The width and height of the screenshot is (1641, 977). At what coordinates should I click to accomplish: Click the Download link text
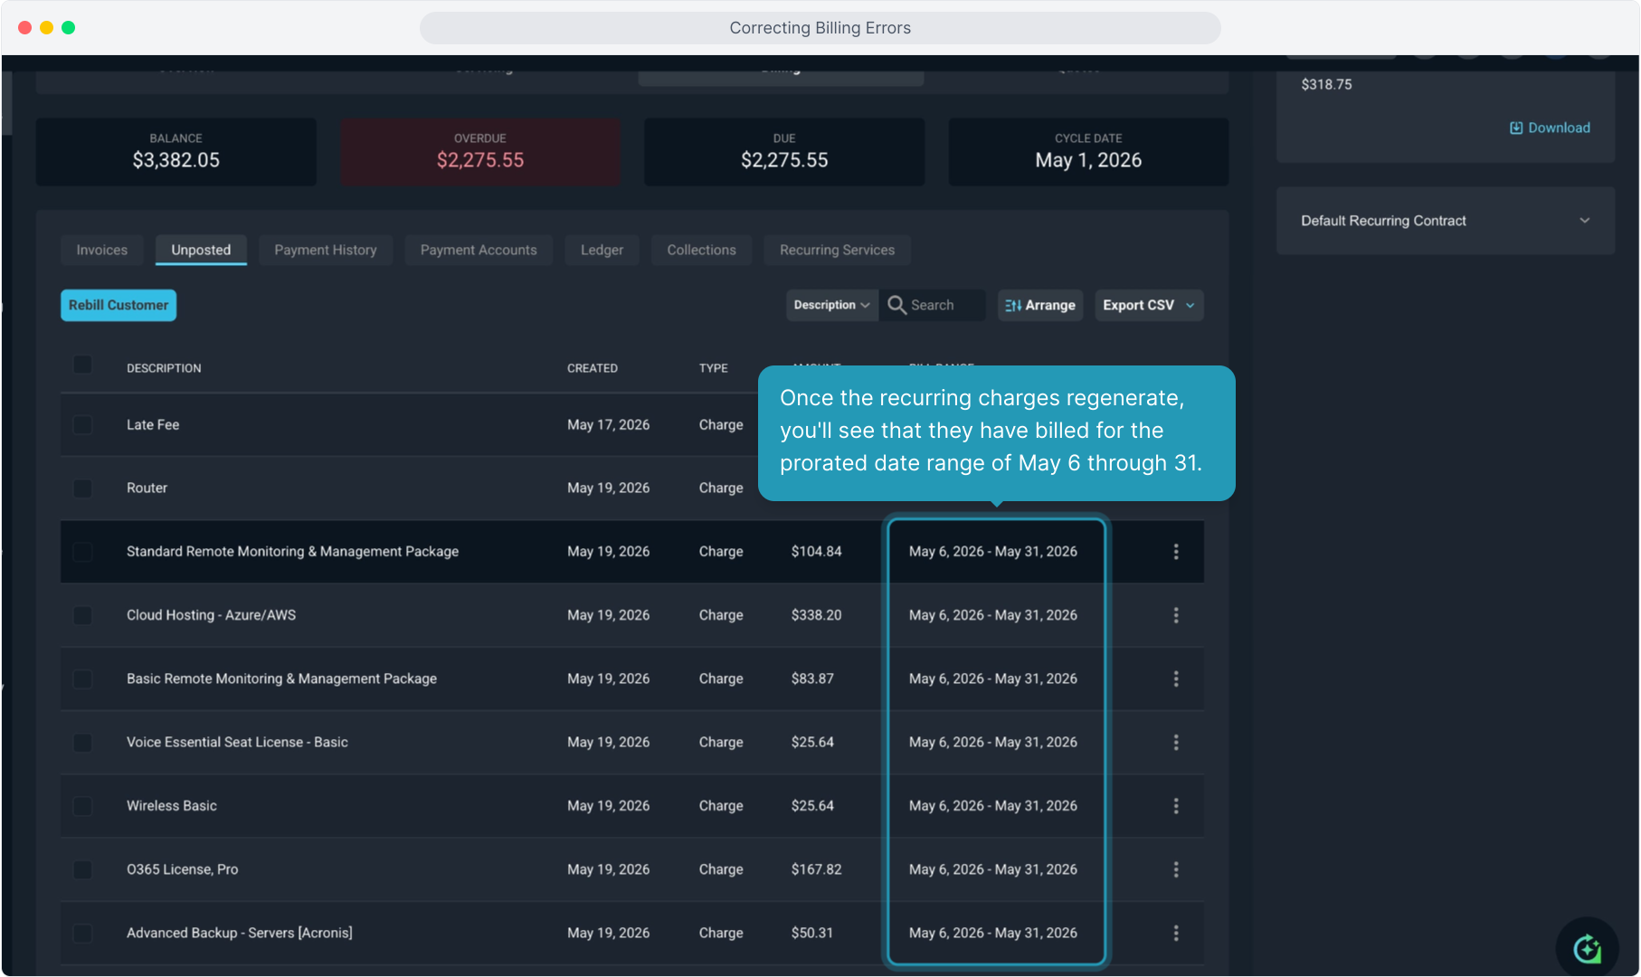click(1559, 128)
